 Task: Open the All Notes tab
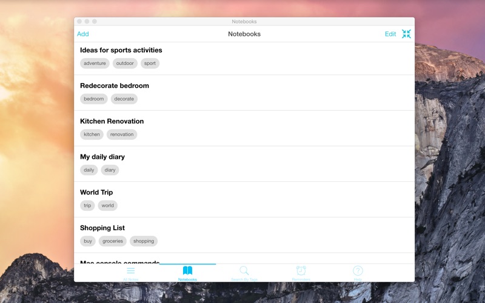(x=131, y=273)
